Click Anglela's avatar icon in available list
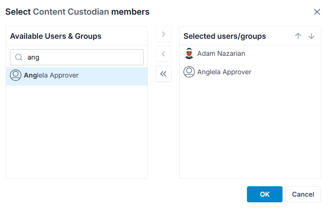Screen dimensions: 328x208 point(16,75)
